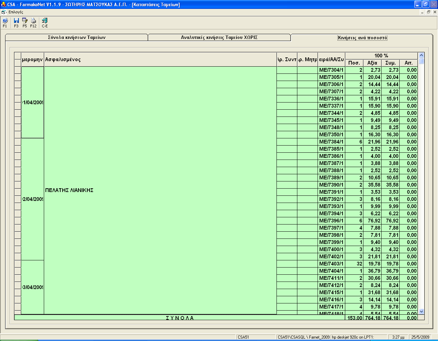Switch to Σύνολα κινήσεων Ταμείων tab
This screenshot has height=341, width=438.
click(77, 38)
